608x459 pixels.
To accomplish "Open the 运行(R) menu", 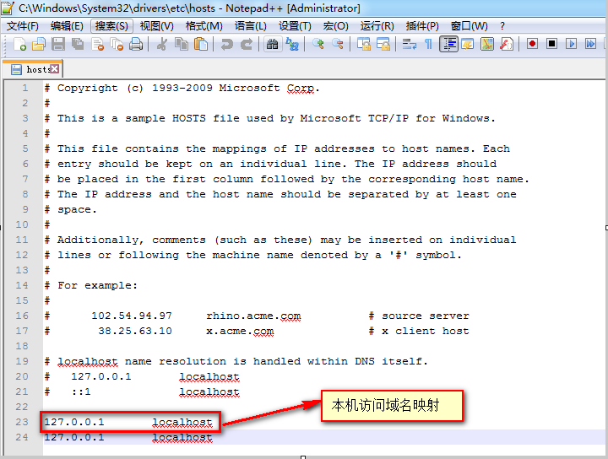I will tap(377, 26).
